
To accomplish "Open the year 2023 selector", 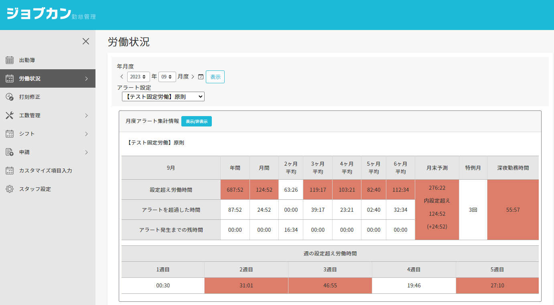I will tap(138, 77).
